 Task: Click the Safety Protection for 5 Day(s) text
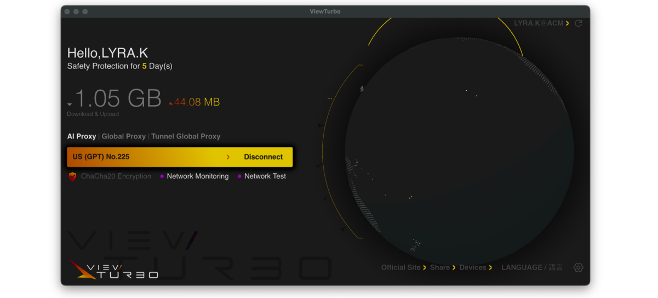pyautogui.click(x=119, y=66)
